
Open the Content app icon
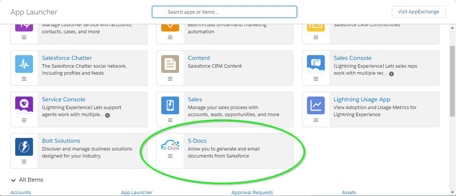coord(170,64)
